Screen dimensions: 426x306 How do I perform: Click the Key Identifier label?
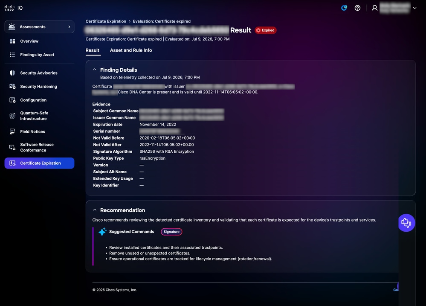(106, 186)
